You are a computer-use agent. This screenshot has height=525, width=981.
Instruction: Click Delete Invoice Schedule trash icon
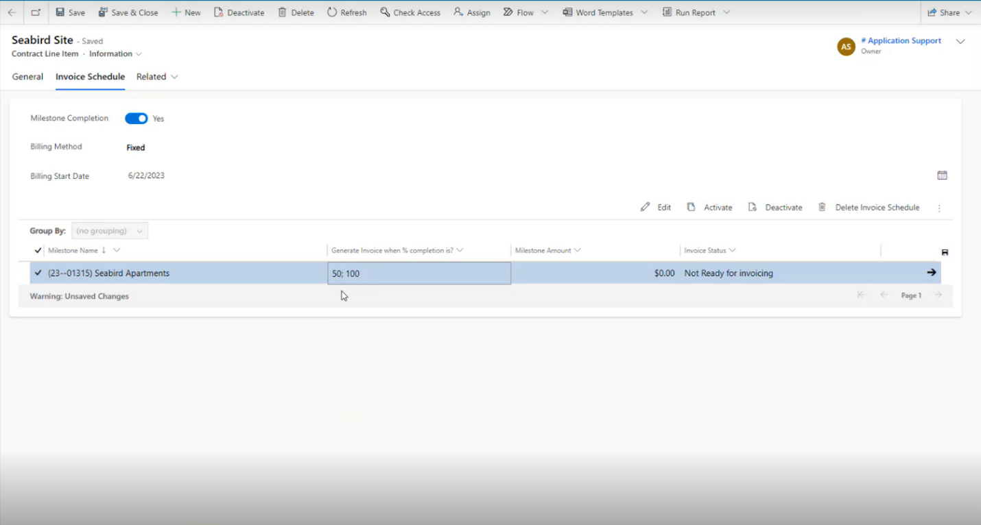pos(822,207)
